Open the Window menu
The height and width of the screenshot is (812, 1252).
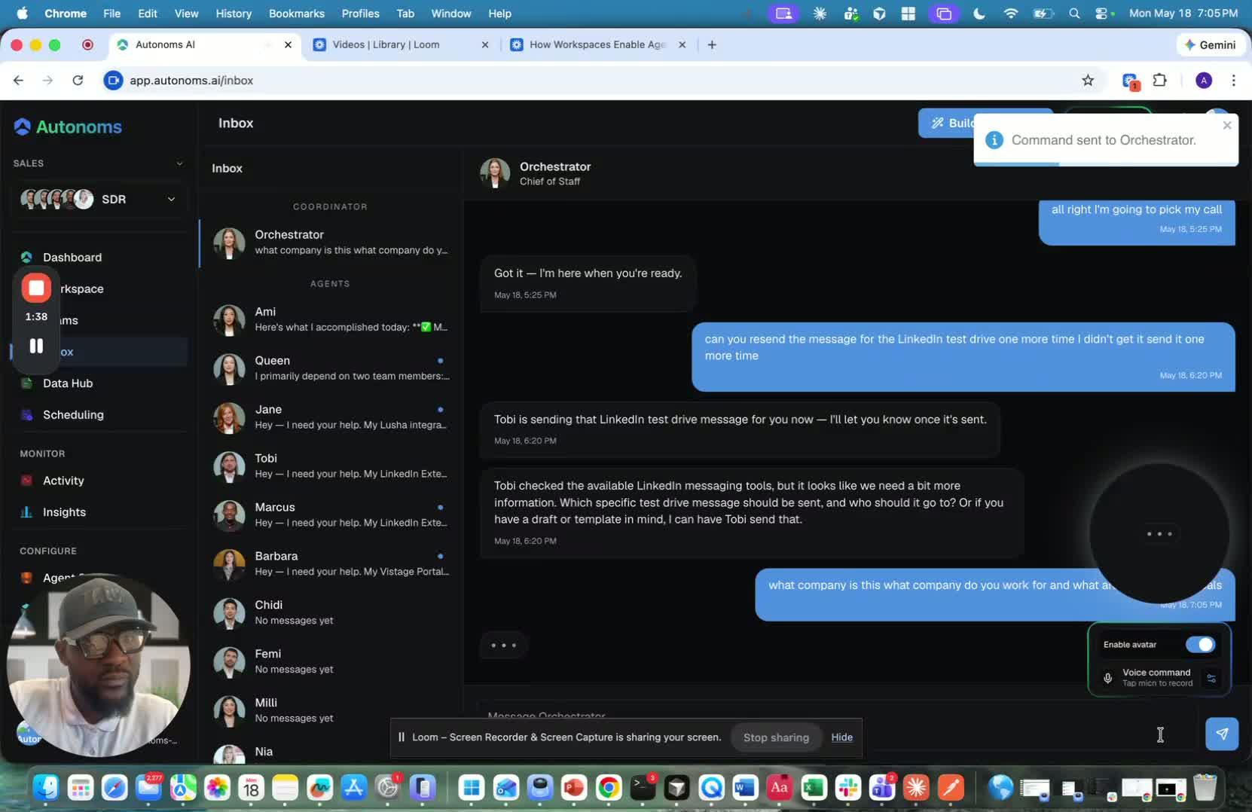(x=450, y=14)
